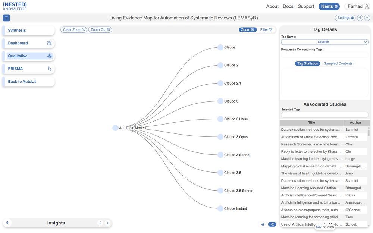
Task: Click the Associated Studies table scrollbar
Action: point(369,133)
